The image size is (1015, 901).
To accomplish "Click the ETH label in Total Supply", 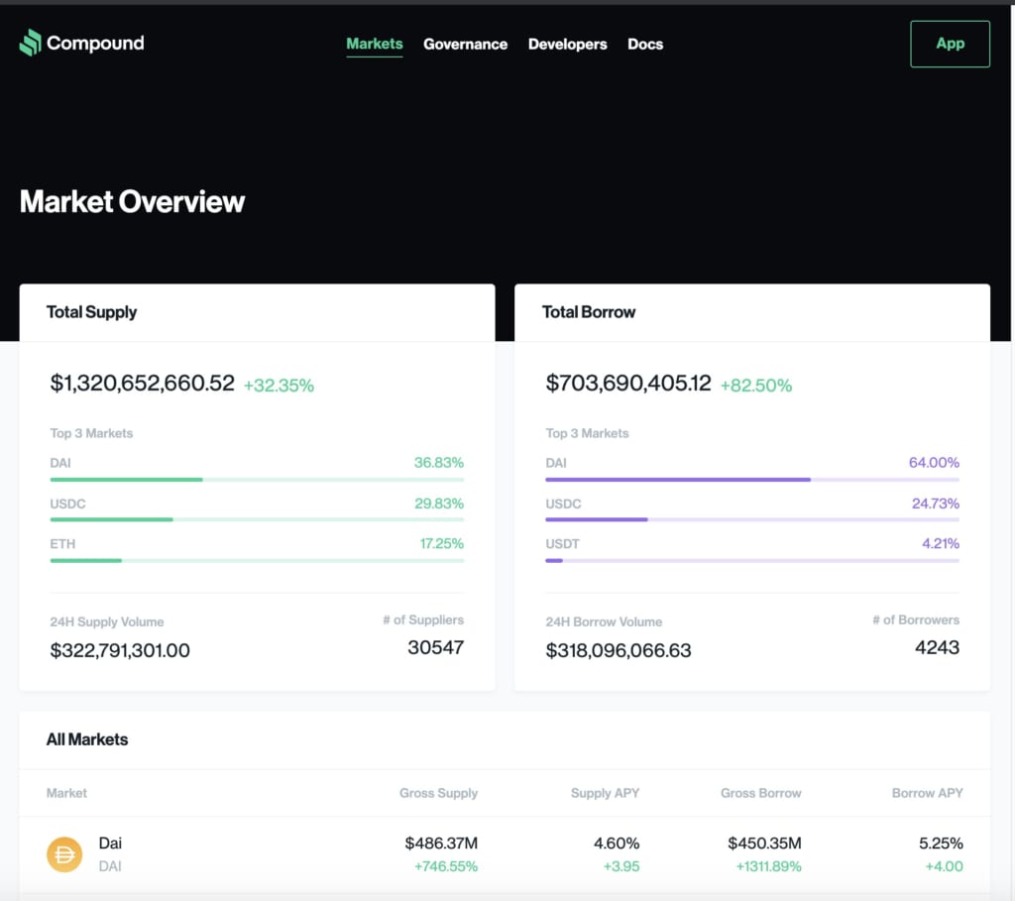I will pyautogui.click(x=62, y=544).
